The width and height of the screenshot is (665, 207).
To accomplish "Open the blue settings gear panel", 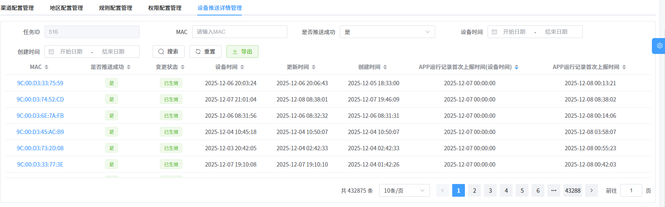I will tap(659, 46).
